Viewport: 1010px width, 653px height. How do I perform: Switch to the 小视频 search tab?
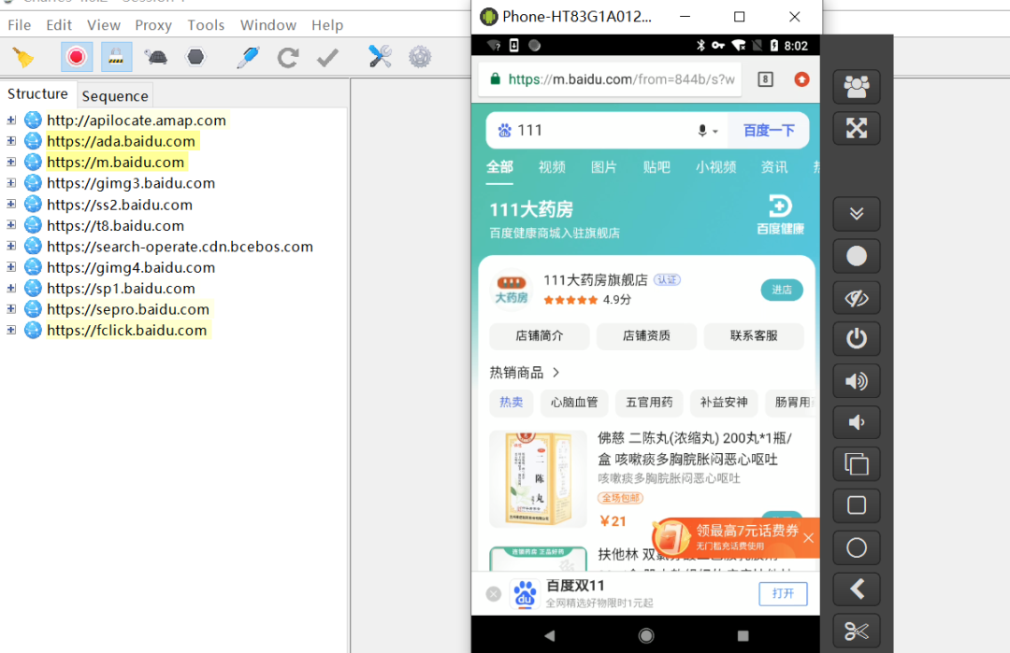pyautogui.click(x=715, y=167)
